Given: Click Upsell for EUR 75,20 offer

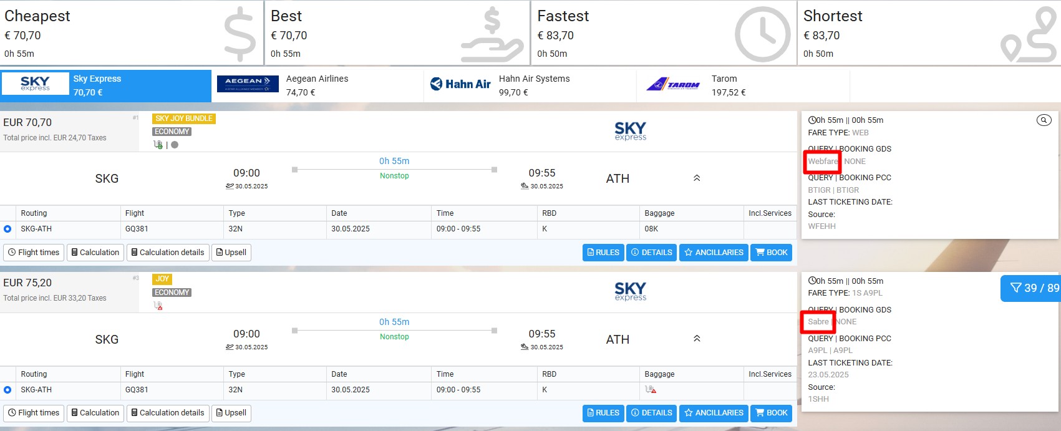Looking at the screenshot, I should coord(231,413).
